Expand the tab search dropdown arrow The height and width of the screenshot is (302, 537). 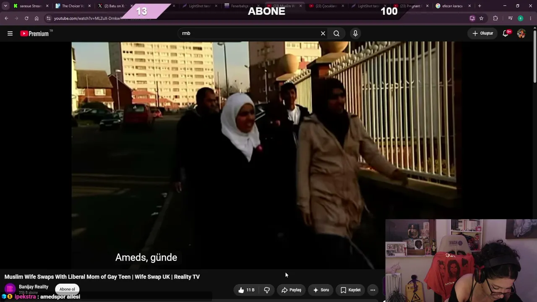5,6
